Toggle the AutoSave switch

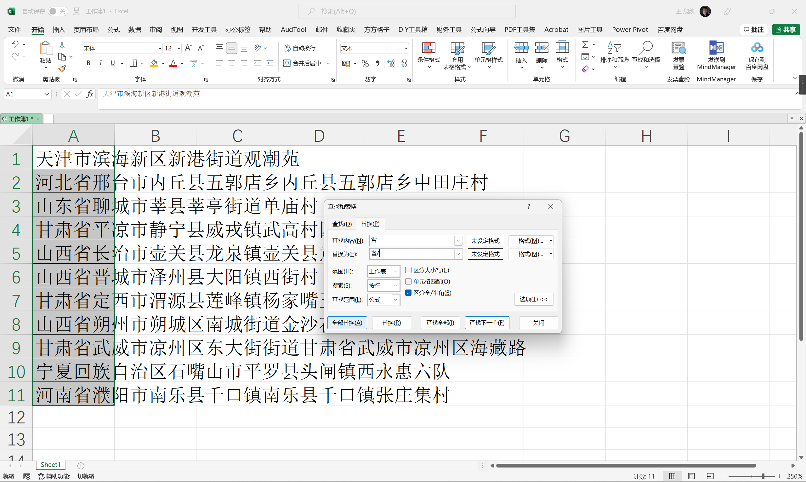click(x=58, y=11)
